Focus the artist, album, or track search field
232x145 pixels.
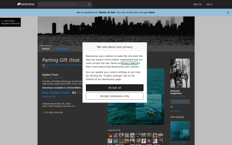tap(65, 4)
